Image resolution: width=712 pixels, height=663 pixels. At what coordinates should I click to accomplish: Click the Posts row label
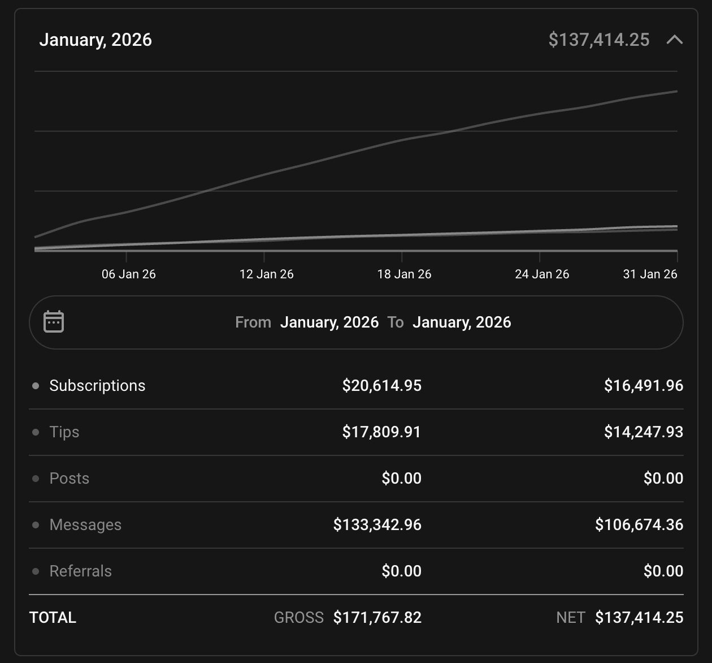click(x=70, y=479)
